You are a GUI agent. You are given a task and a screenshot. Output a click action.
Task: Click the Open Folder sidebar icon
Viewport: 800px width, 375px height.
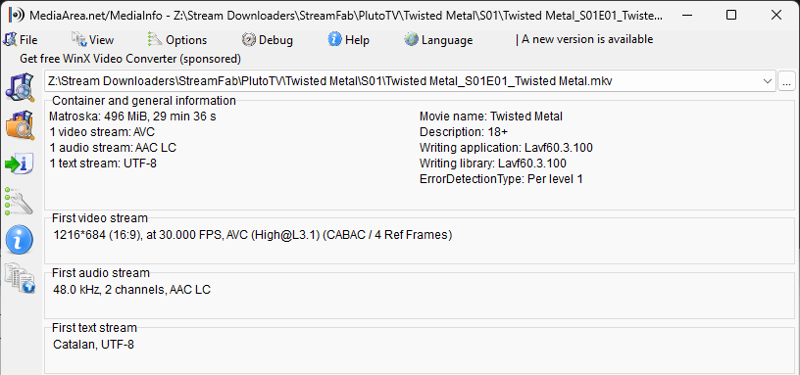pos(20,125)
